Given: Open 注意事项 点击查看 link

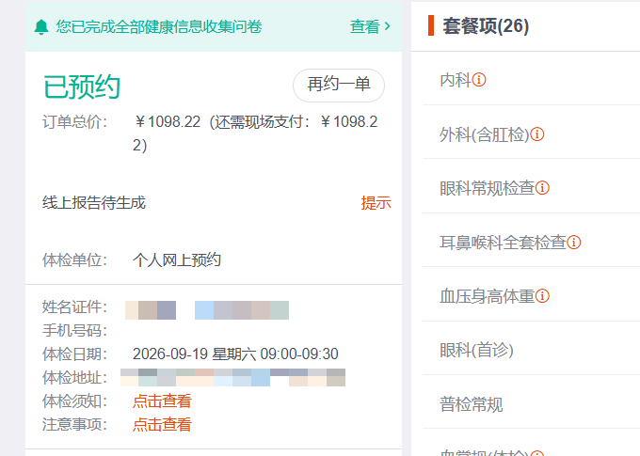Looking at the screenshot, I should coord(162,425).
